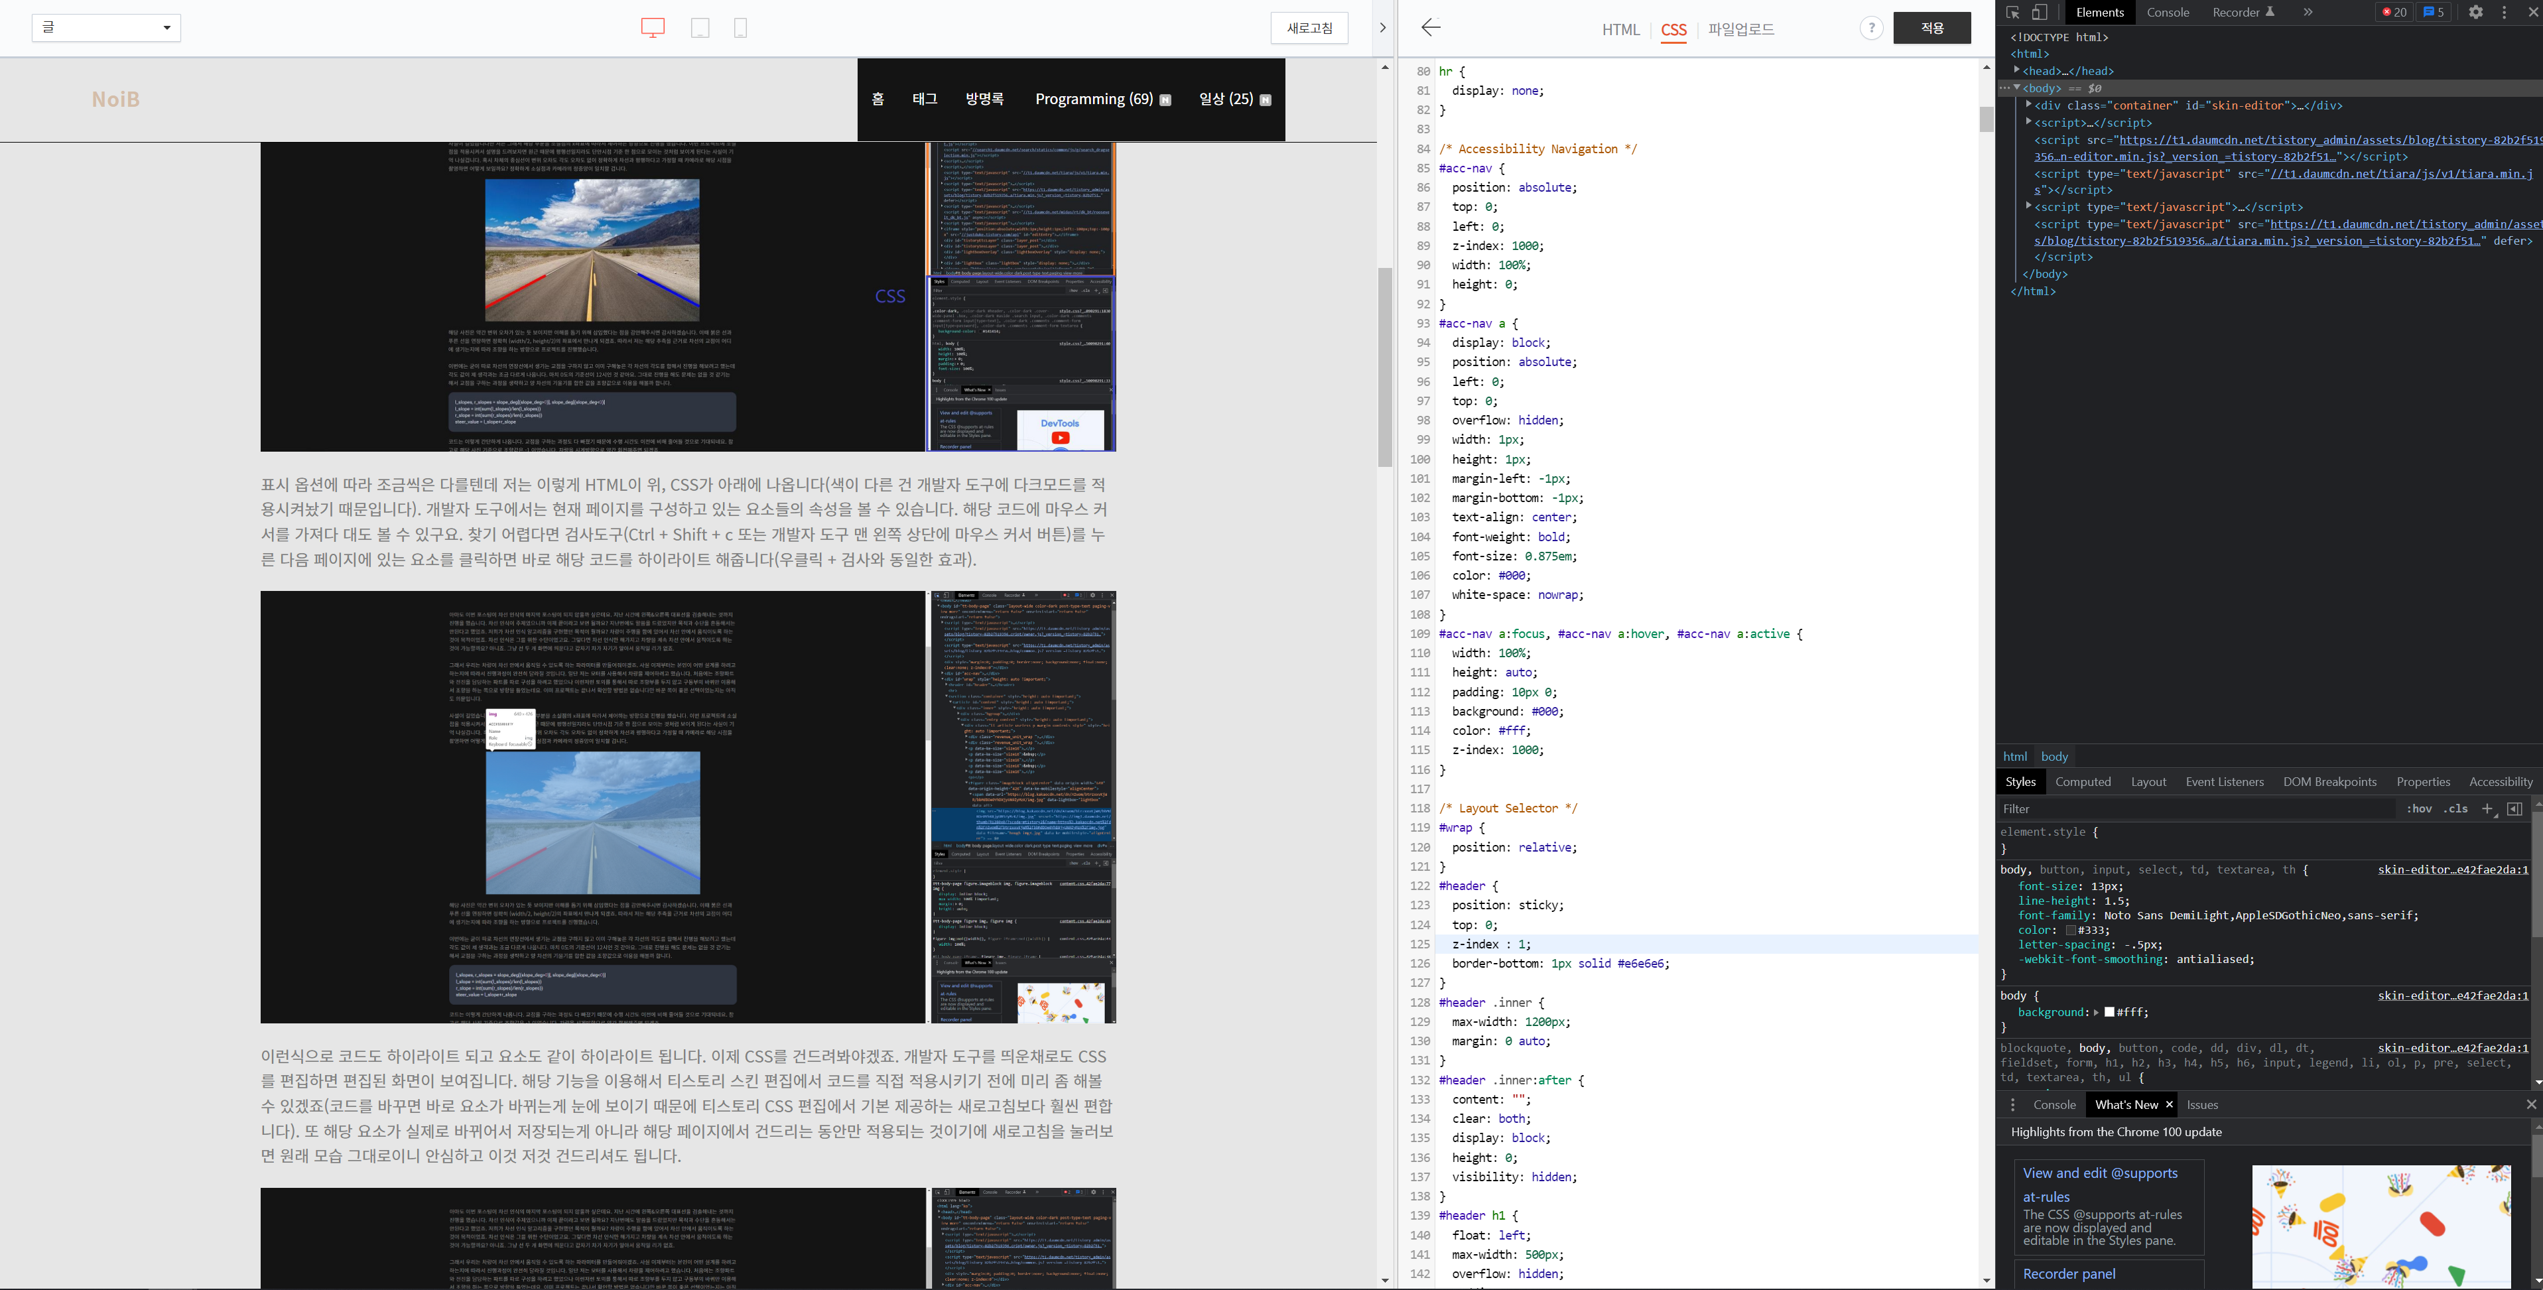Open DevTools customize three-dot menu

tap(2503, 12)
